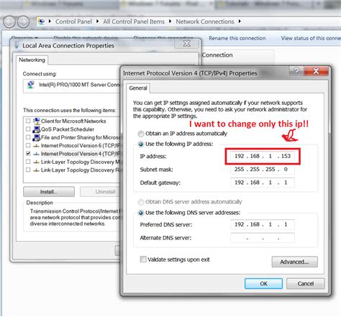Click Rename this connection toolbar command

click(237, 38)
